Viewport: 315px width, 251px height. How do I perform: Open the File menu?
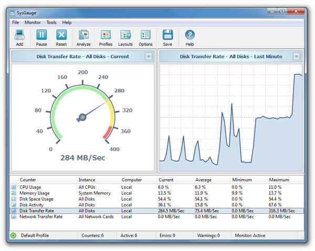click(x=15, y=23)
